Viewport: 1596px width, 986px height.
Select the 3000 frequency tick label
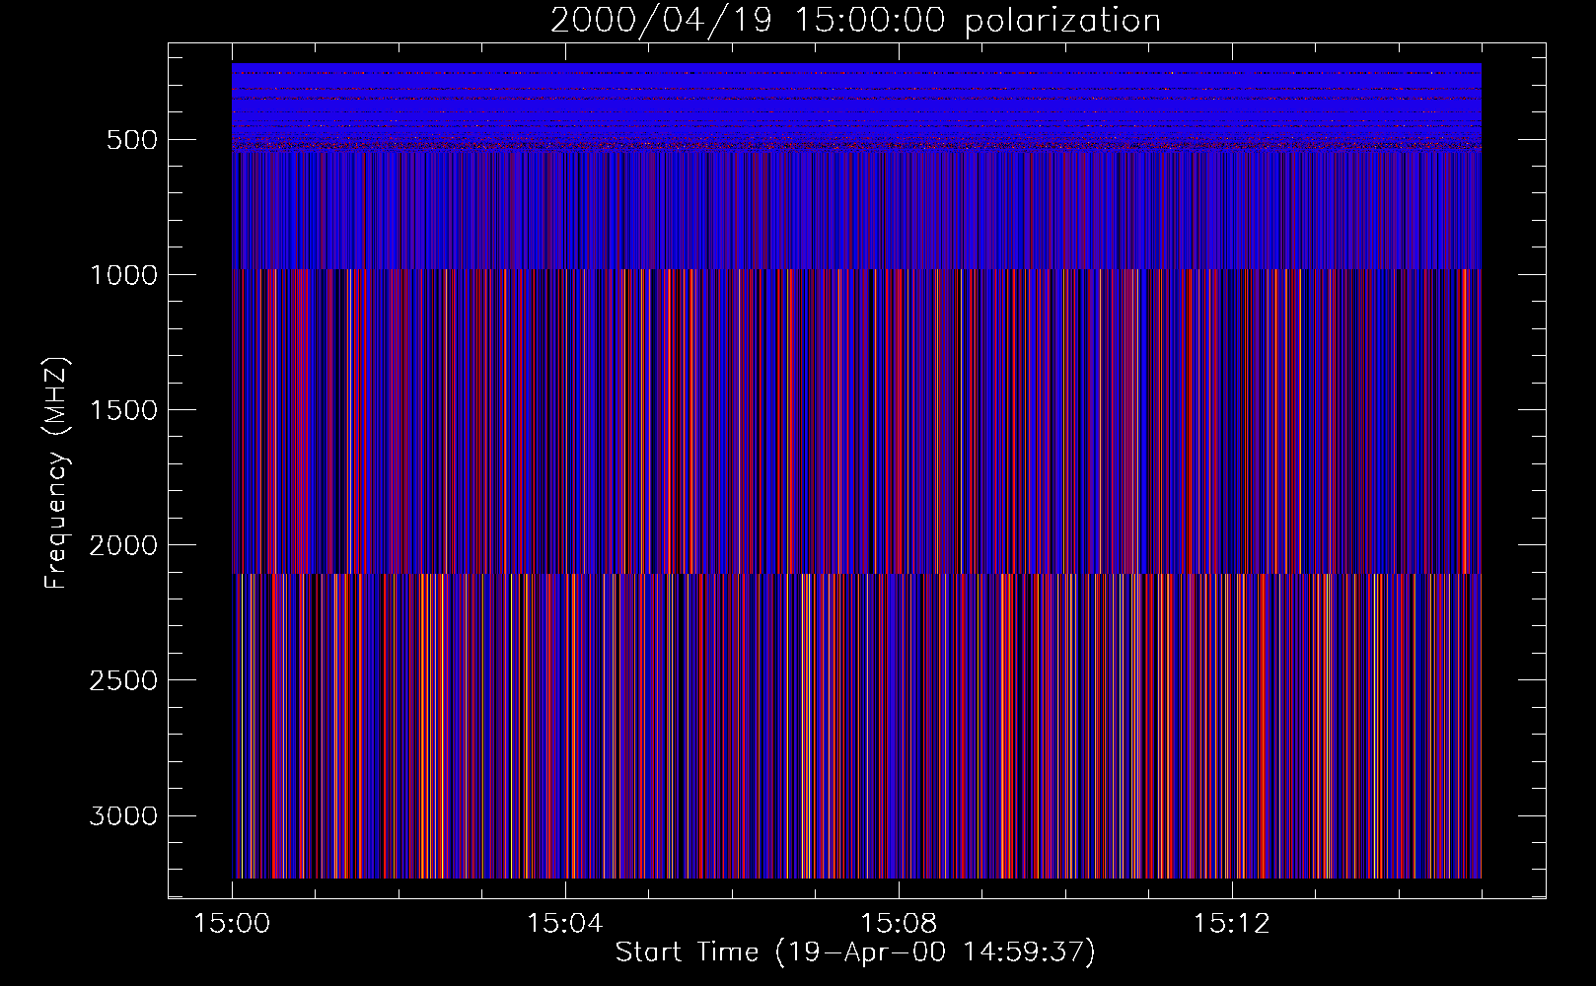123,815
